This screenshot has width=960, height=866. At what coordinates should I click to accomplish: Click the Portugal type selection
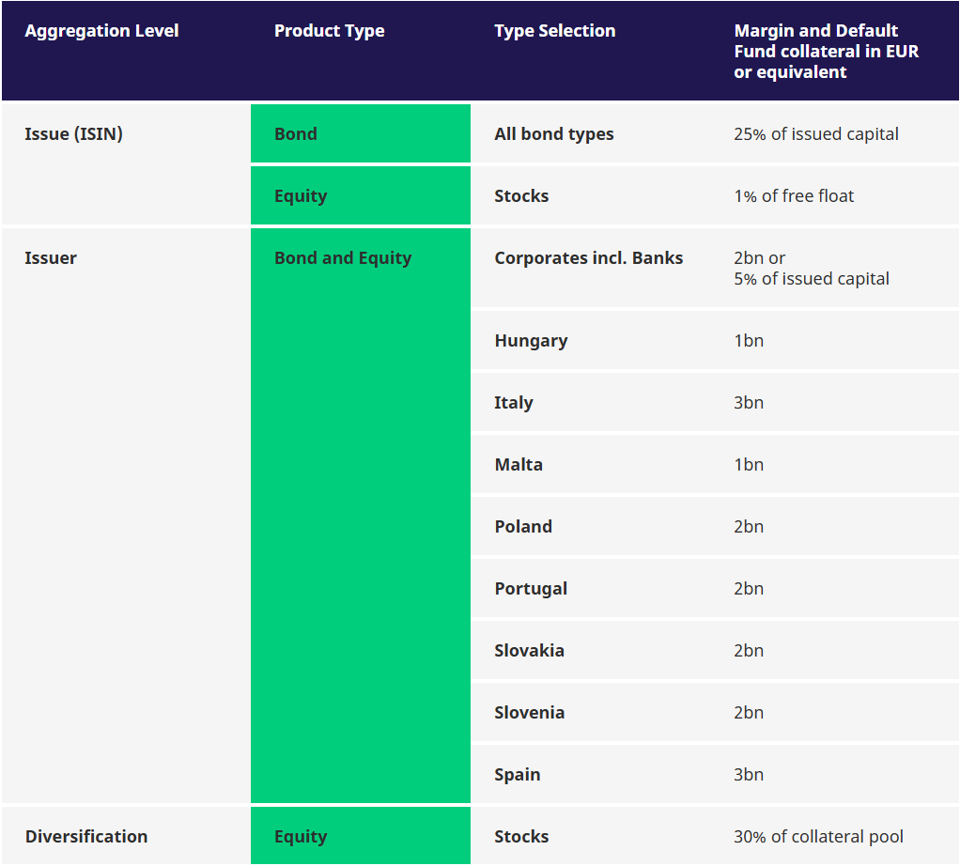tap(531, 588)
